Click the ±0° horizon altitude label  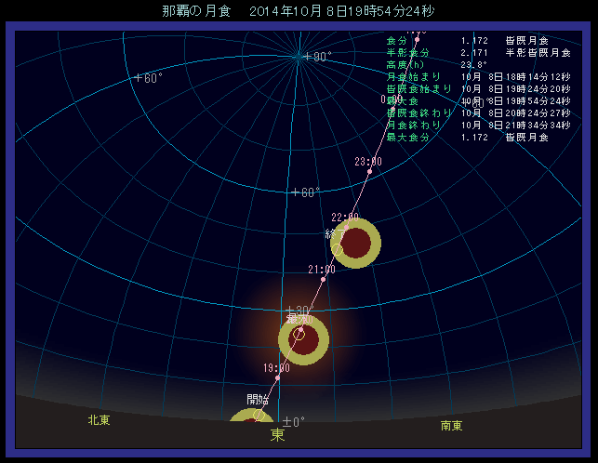(294, 421)
